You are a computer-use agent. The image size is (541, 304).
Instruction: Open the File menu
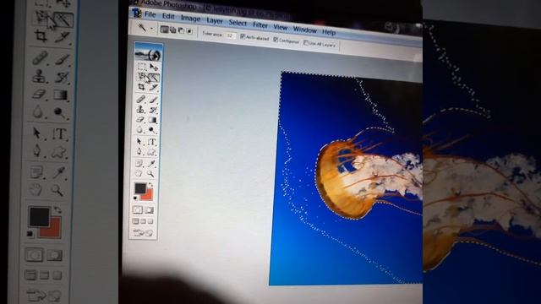pos(150,15)
